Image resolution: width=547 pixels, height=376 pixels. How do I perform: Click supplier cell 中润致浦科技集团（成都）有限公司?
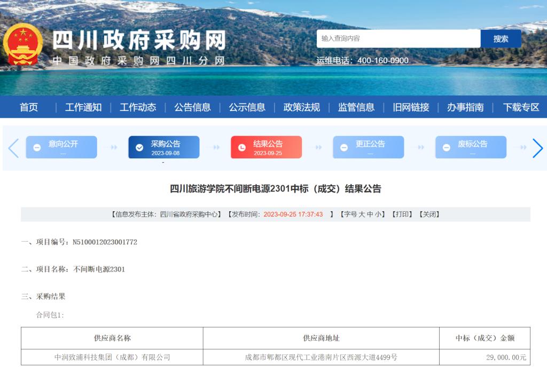point(112,357)
